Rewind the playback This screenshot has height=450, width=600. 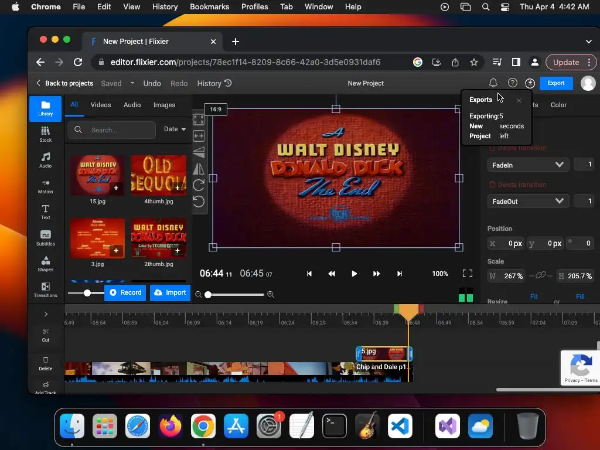tap(332, 274)
